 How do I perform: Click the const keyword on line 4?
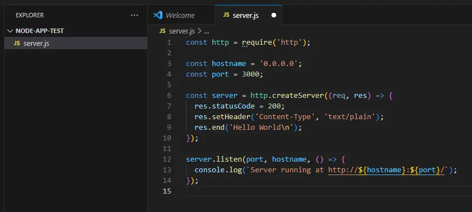(197, 74)
